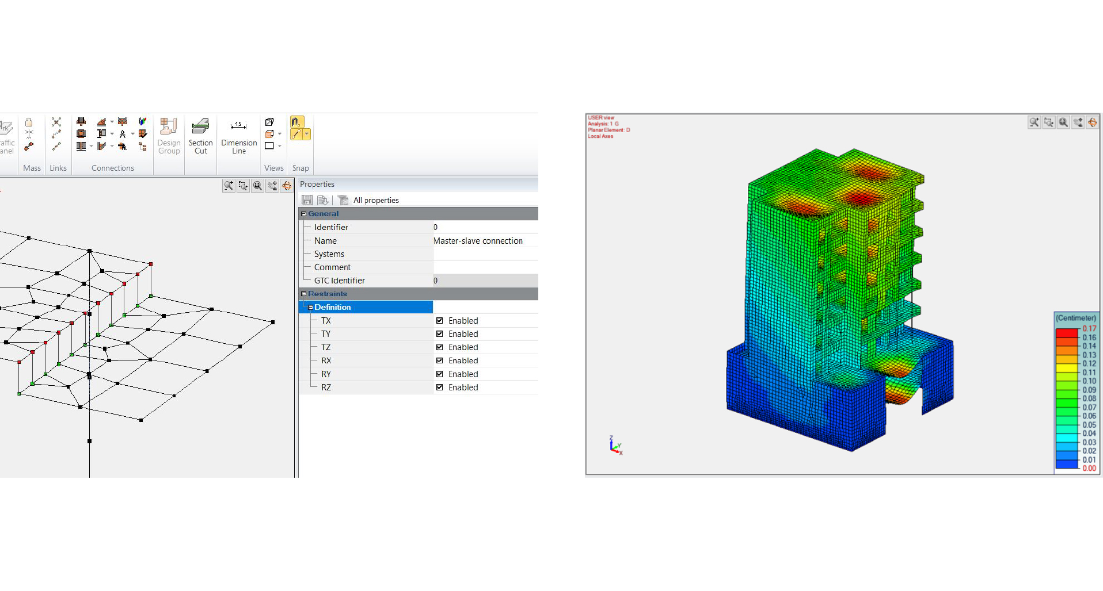Toggle the RZ Enabled checkbox
The image size is (1103, 591).
(x=440, y=387)
